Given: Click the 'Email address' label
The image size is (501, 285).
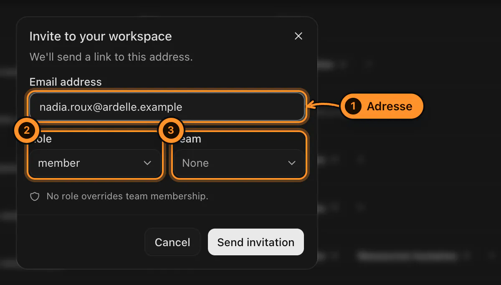Looking at the screenshot, I should [x=66, y=81].
